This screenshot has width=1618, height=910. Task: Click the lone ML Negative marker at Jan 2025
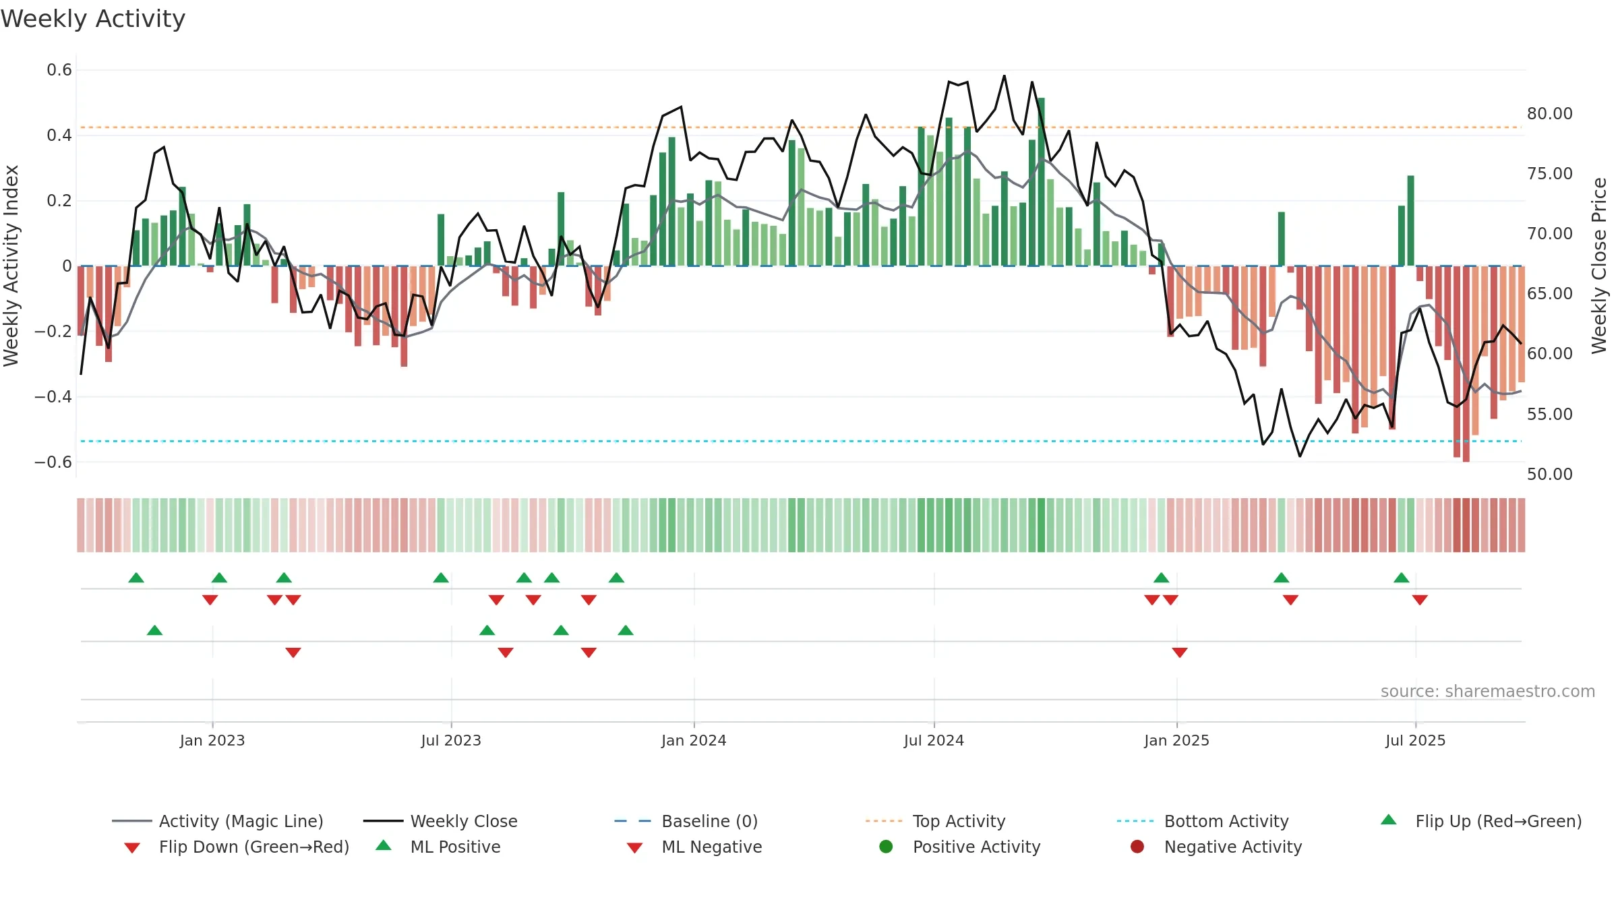tap(1180, 653)
